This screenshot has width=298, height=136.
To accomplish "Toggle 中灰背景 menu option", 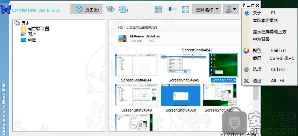I will [x=270, y=40].
